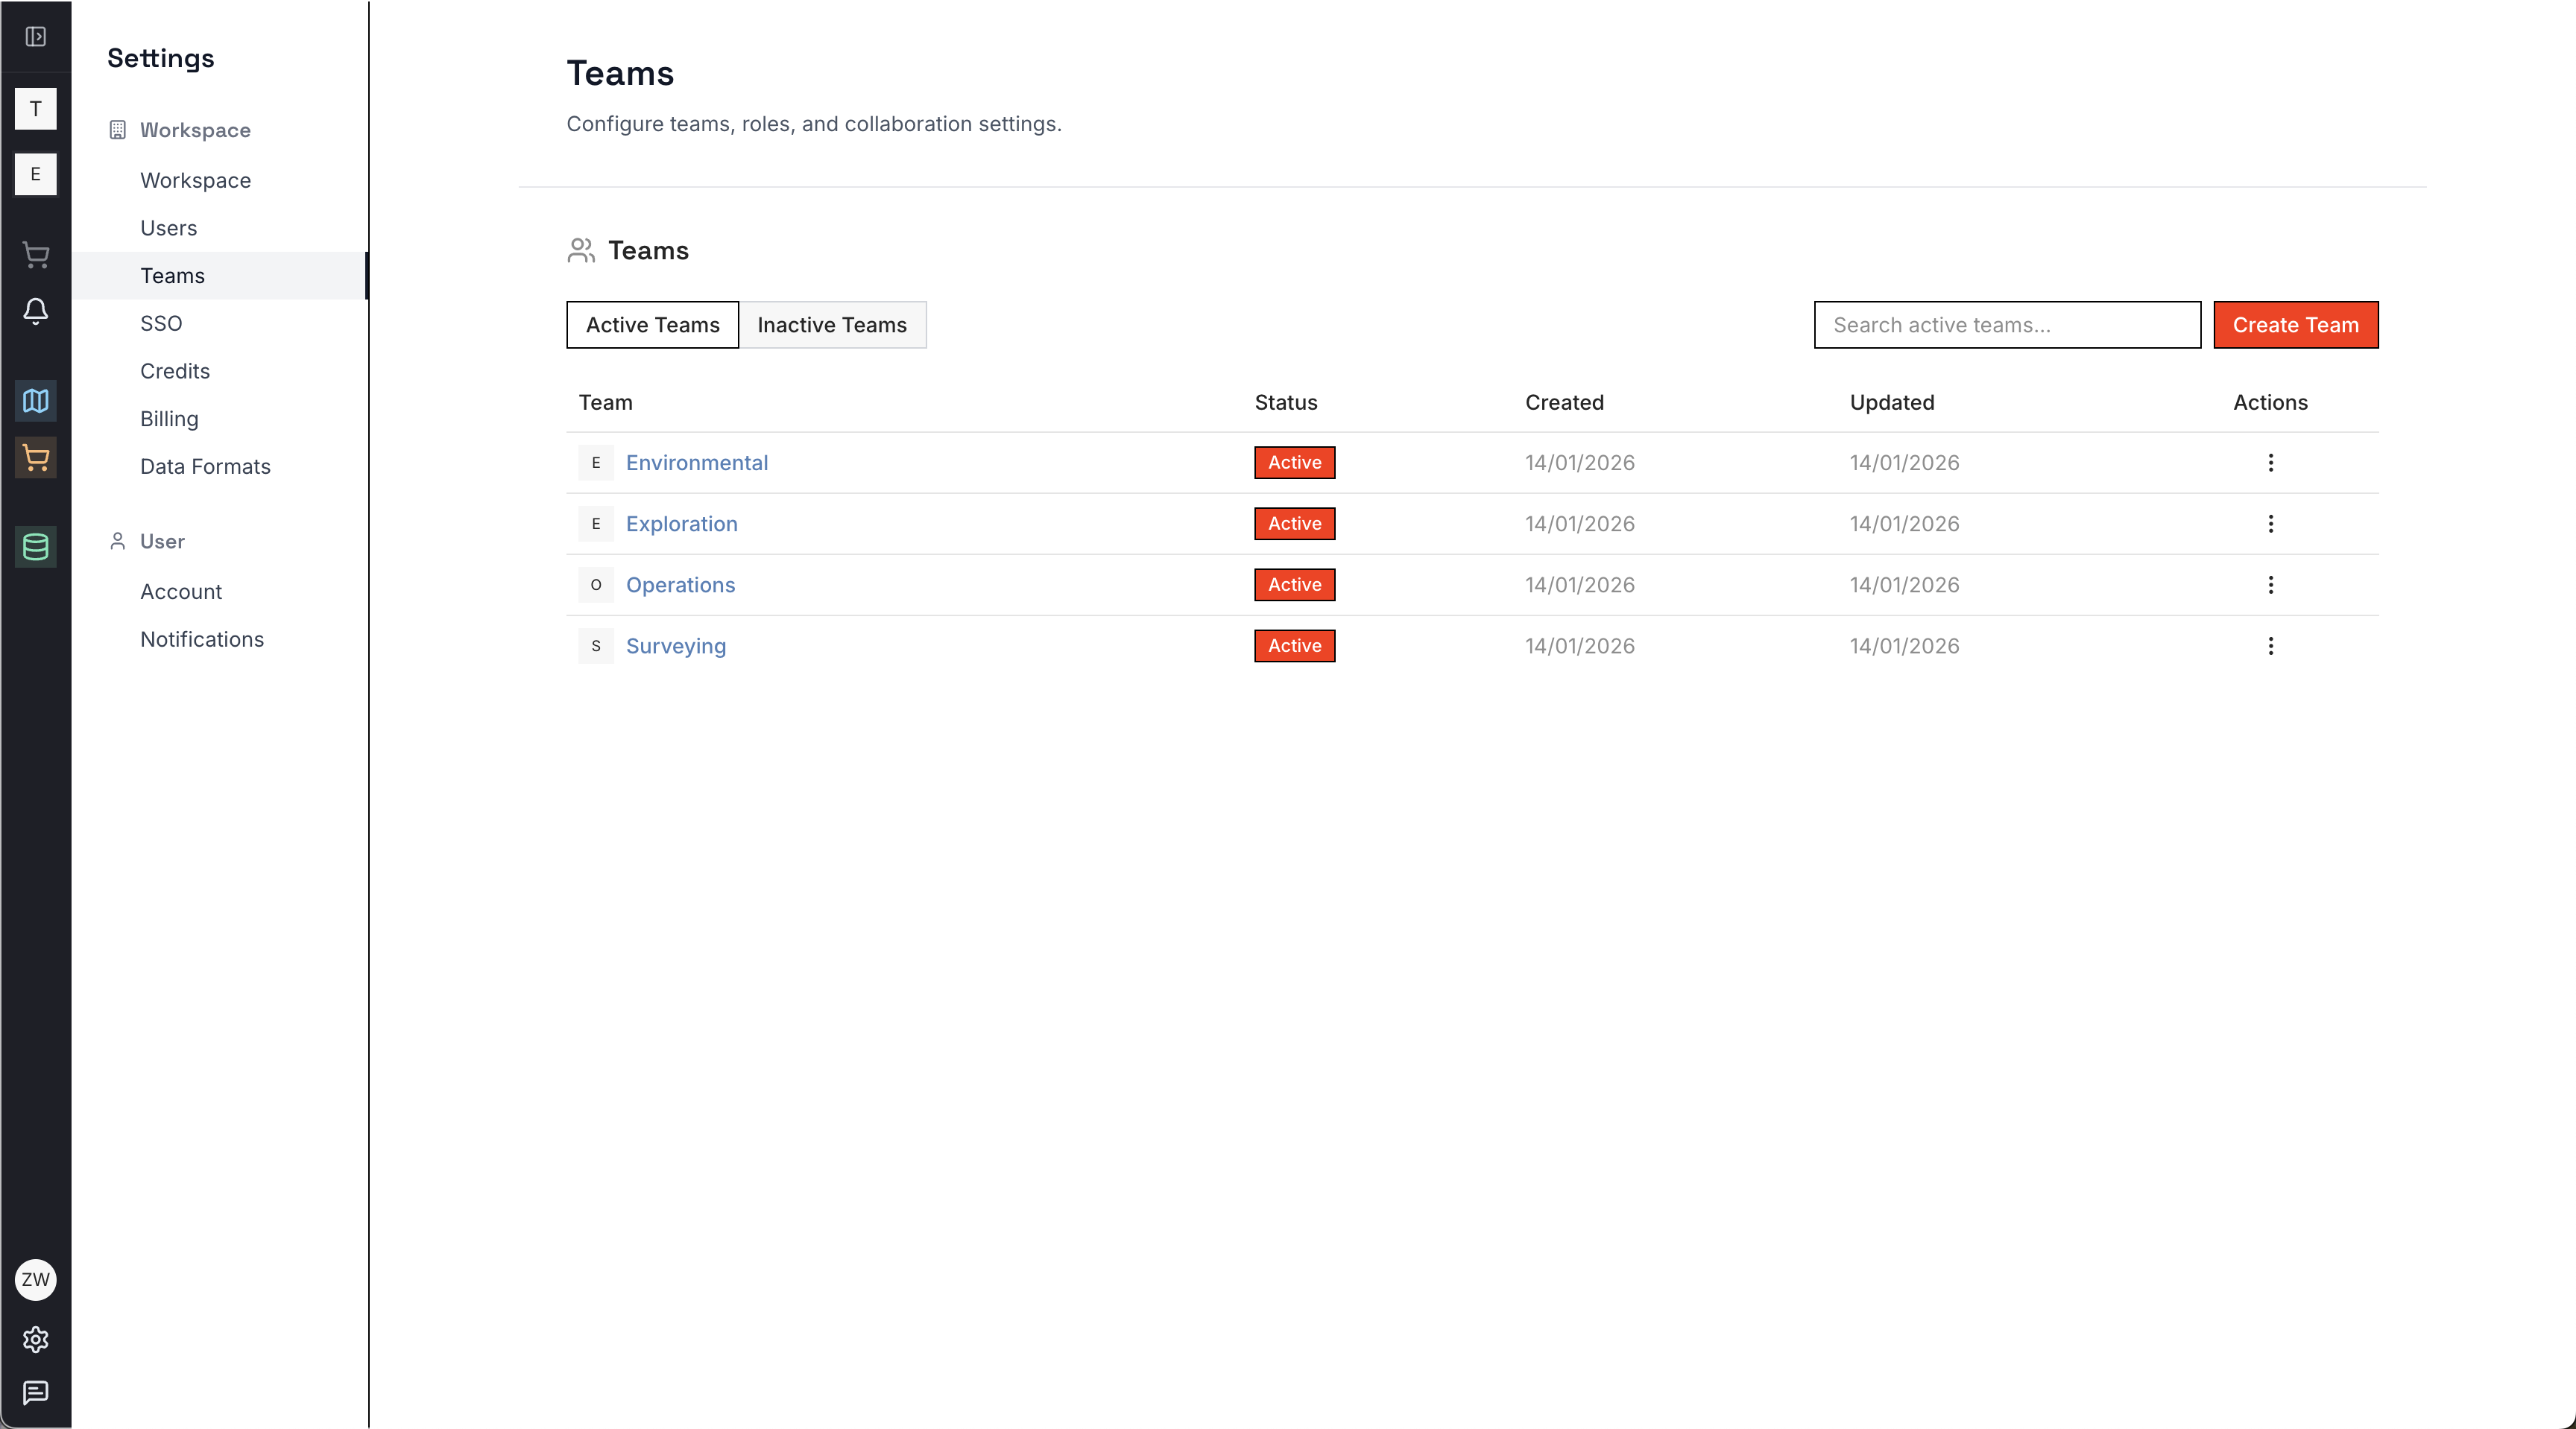Screen dimensions: 2576x1429
Task: Open the green database icon in sidebar
Action: tap(35, 547)
